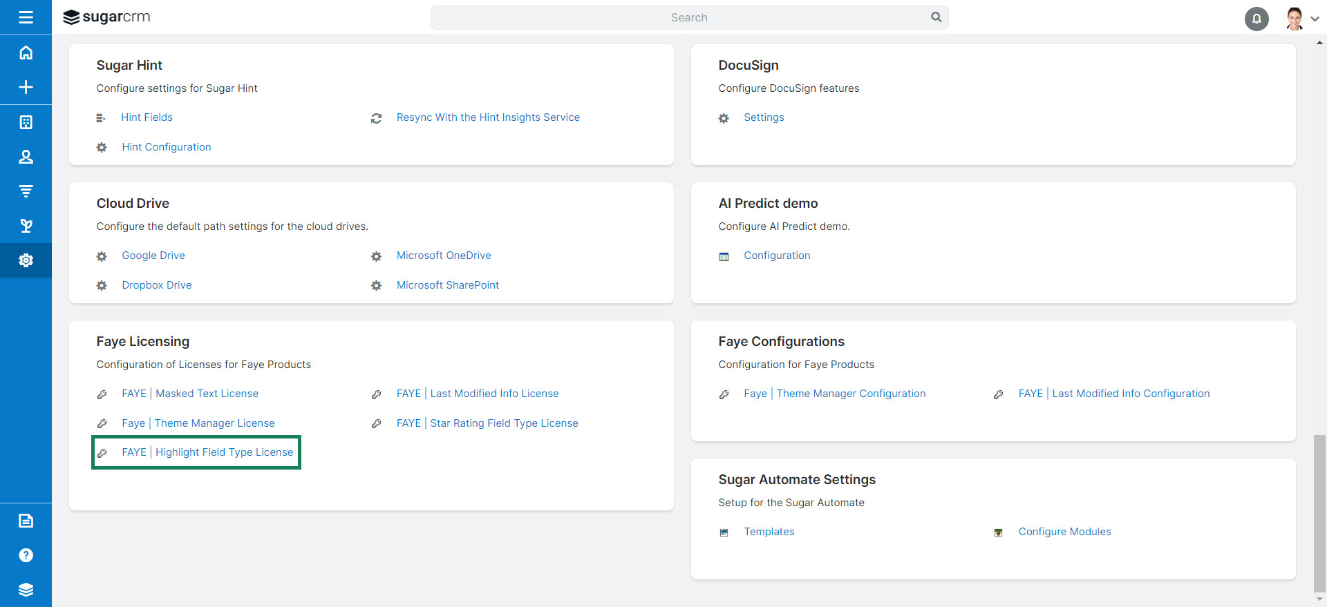
Task: Open Faye Theme Manager Configuration link
Action: (x=835, y=394)
